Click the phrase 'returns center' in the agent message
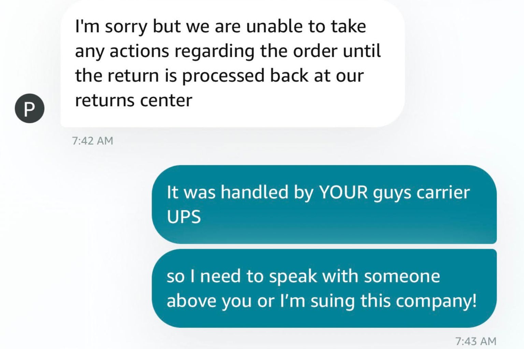524x349 pixels. (133, 100)
